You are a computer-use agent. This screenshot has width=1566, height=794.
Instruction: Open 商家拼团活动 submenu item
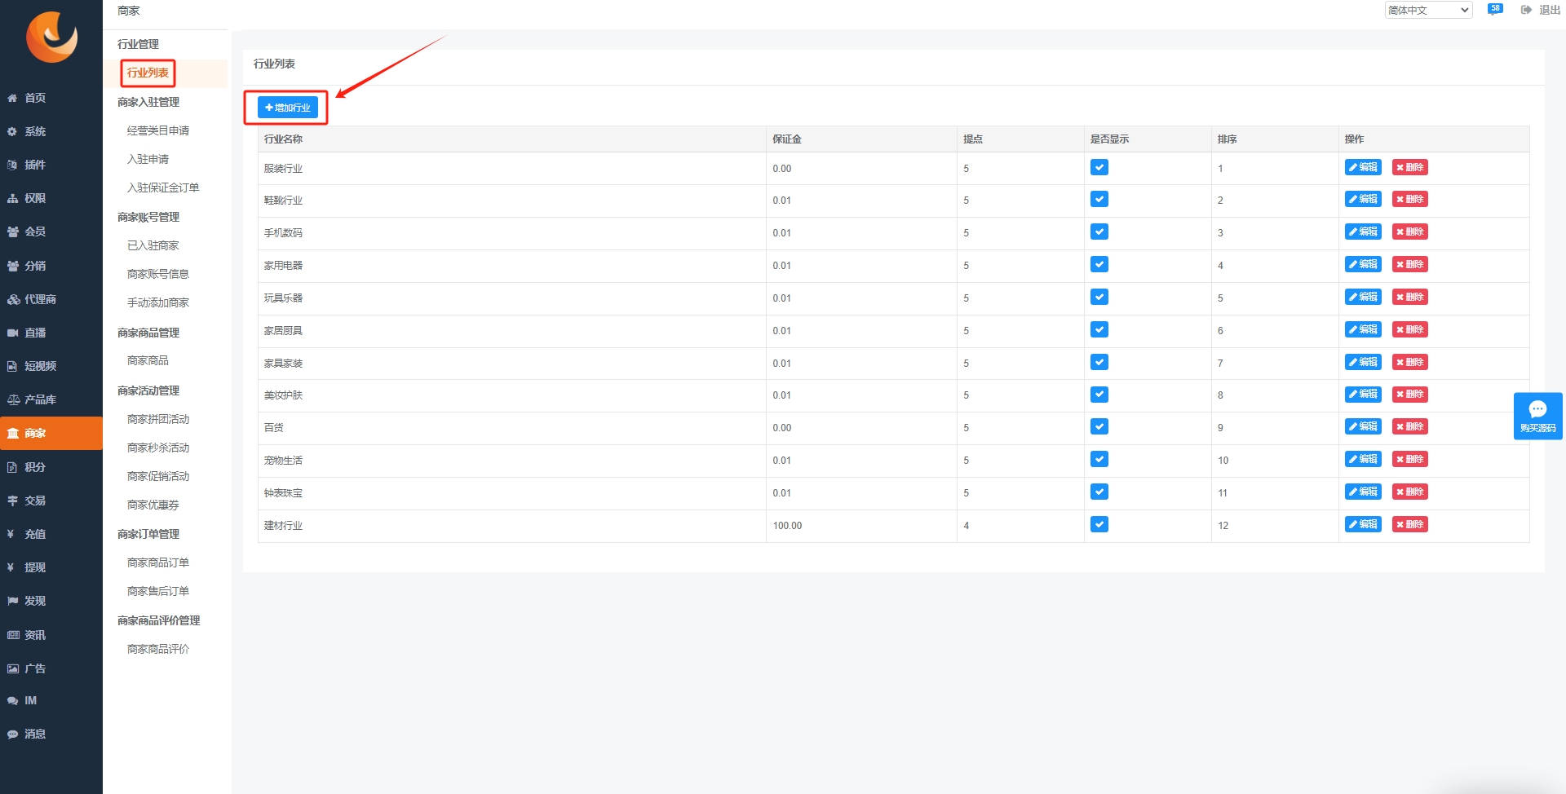click(158, 419)
